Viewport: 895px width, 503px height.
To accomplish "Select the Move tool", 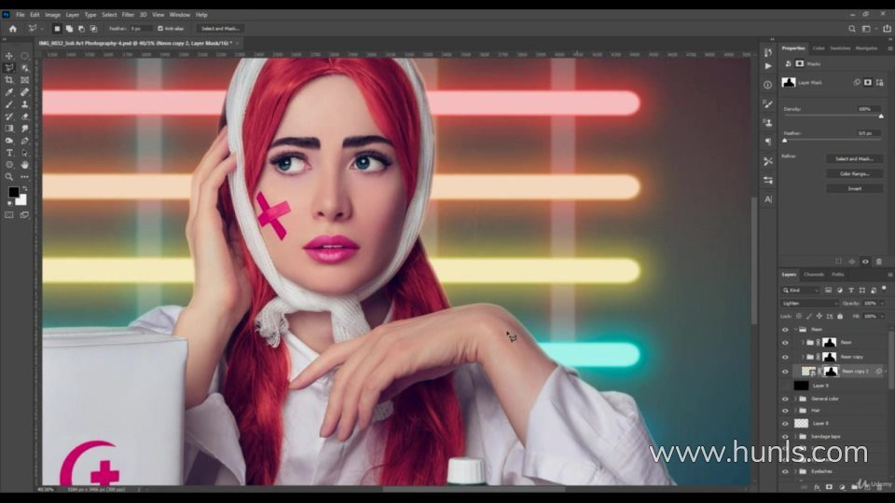I will (x=9, y=56).
